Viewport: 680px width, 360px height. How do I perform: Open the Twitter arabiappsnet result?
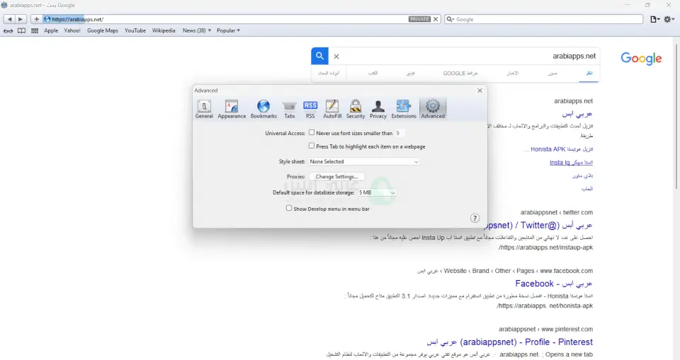(x=538, y=226)
